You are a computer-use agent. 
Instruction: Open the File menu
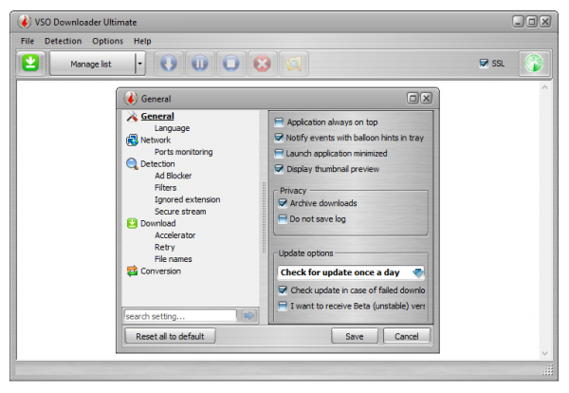click(28, 41)
